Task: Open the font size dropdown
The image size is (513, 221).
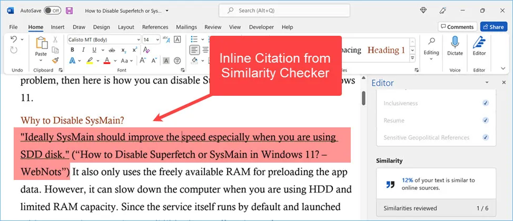Action: [x=157, y=39]
